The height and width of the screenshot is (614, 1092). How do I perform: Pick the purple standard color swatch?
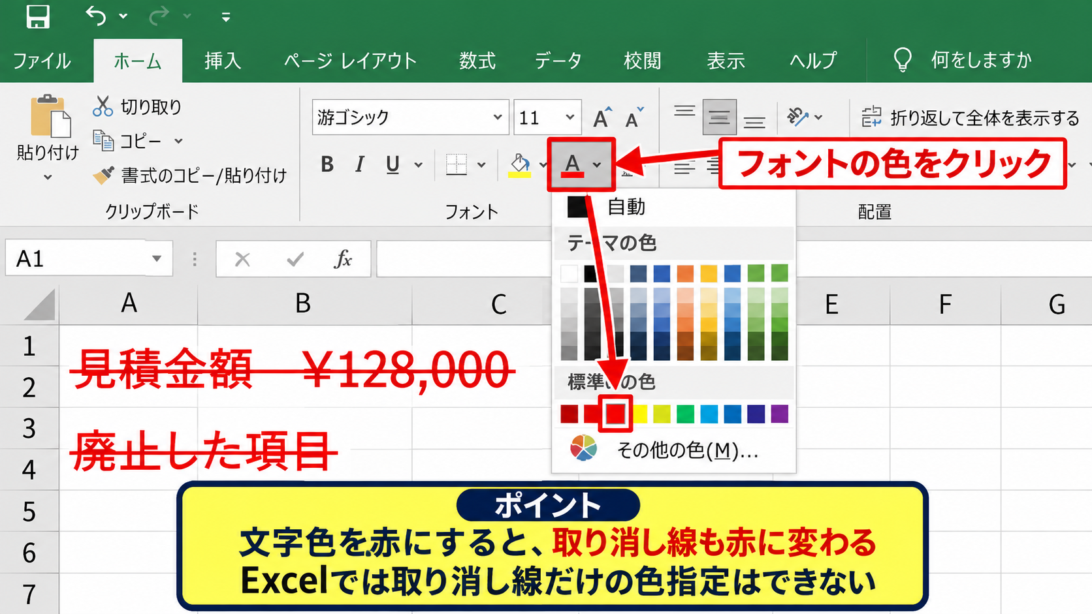779,414
